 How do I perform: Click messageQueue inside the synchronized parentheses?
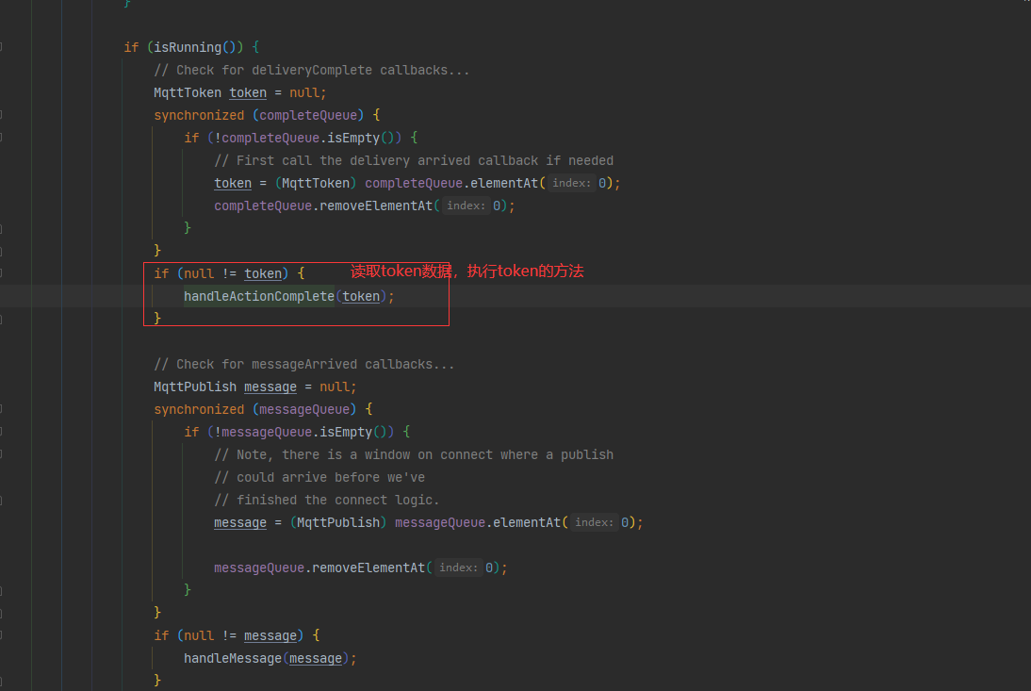coord(303,409)
